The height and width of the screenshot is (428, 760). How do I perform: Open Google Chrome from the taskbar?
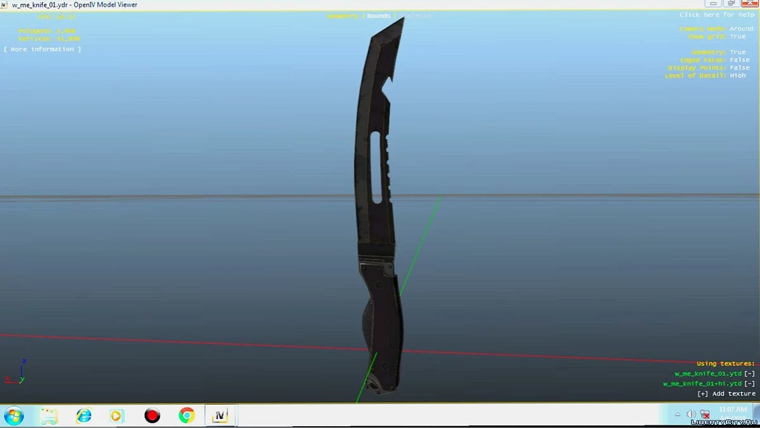coord(186,416)
